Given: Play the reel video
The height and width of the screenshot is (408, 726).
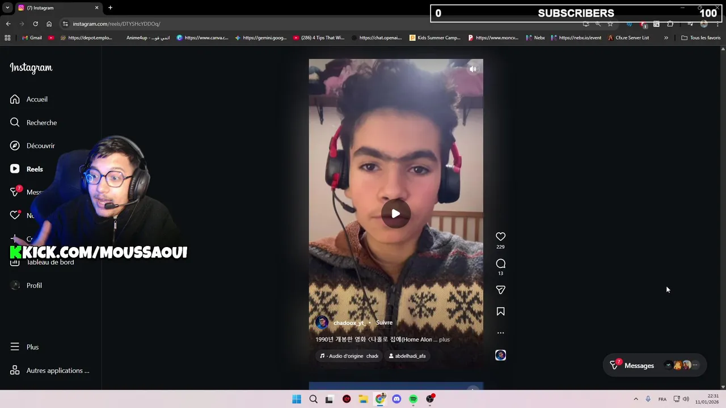Looking at the screenshot, I should [396, 214].
